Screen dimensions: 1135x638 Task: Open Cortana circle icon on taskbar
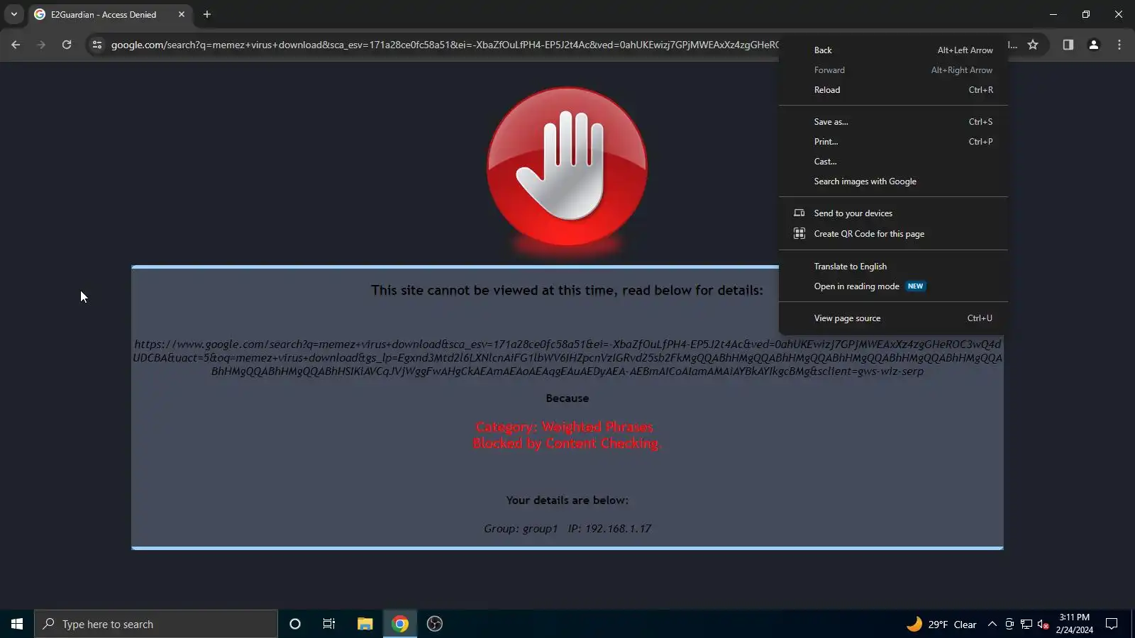[x=295, y=624]
